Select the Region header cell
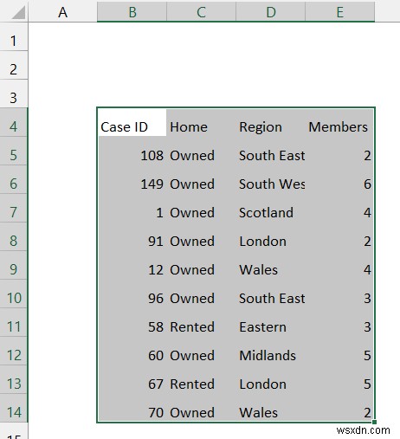The height and width of the screenshot is (439, 400). 270,126
